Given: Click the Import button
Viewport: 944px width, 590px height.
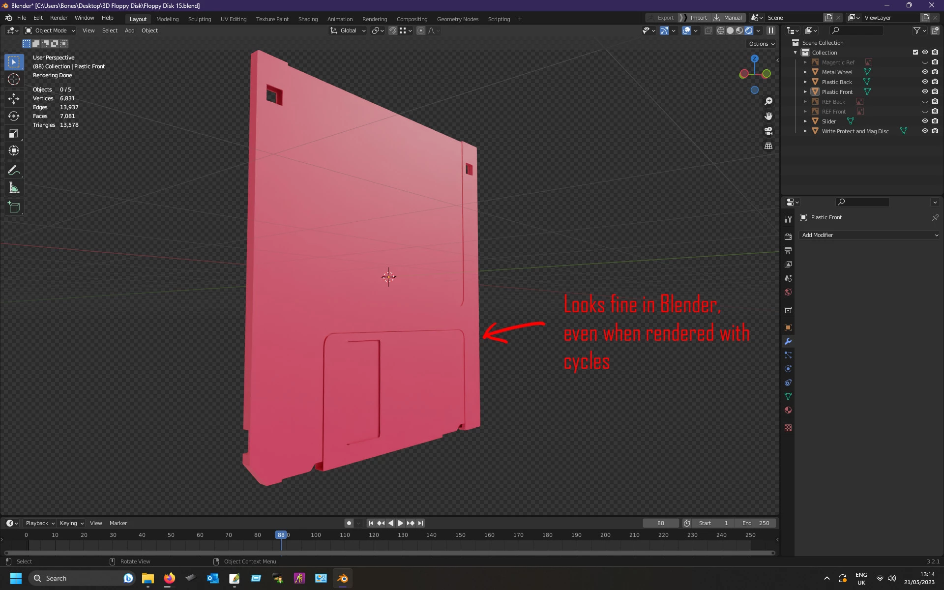Looking at the screenshot, I should pyautogui.click(x=698, y=18).
